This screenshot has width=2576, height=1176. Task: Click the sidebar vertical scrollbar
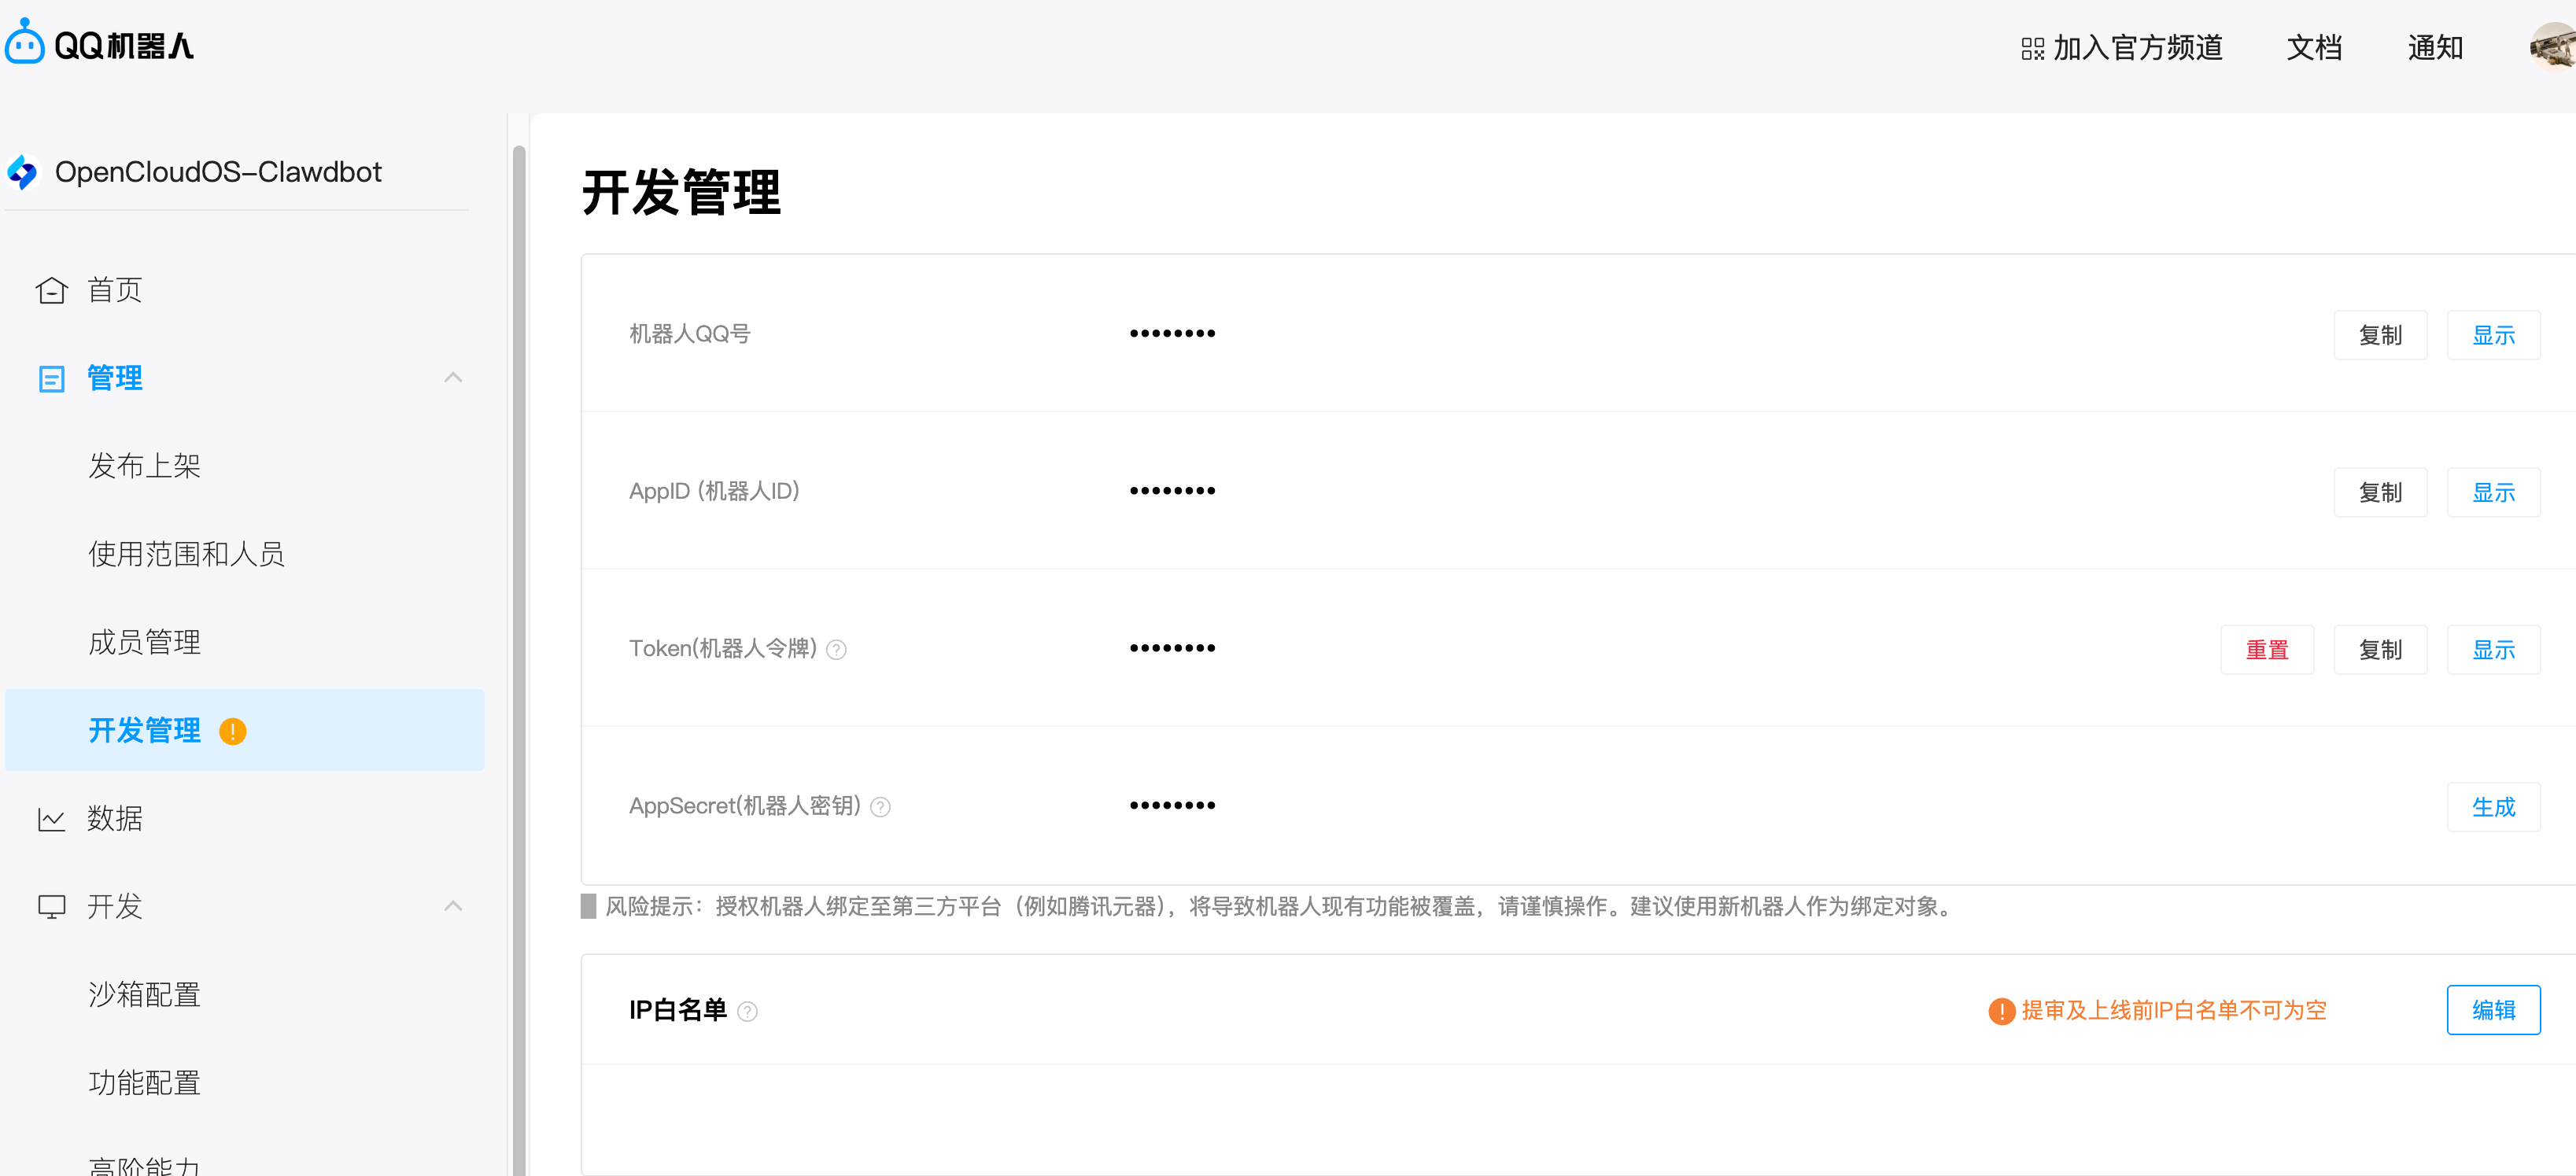519,660
